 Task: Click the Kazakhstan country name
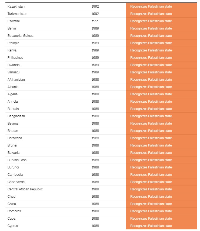pos(16,6)
